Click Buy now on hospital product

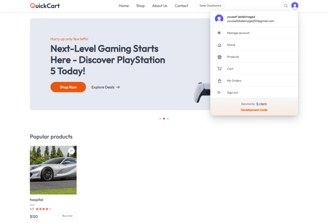click(67, 216)
